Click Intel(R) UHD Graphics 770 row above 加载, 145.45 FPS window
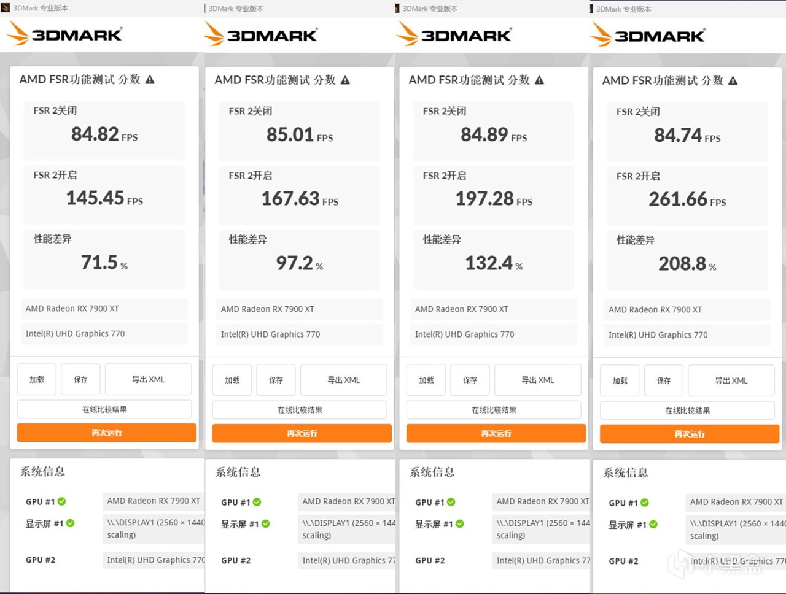This screenshot has height=594, width=786. point(104,334)
